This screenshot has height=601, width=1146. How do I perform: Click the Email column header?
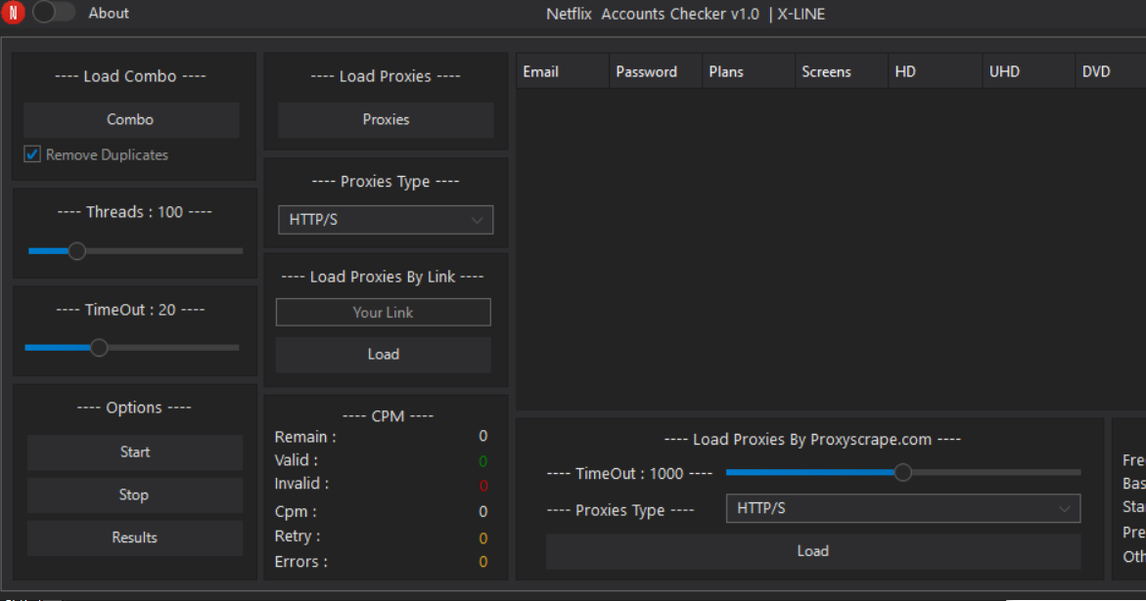562,70
